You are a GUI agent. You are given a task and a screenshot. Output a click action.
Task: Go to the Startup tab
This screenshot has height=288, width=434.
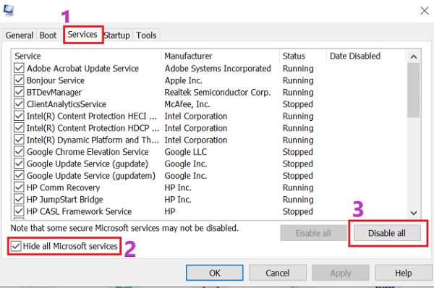click(x=116, y=35)
